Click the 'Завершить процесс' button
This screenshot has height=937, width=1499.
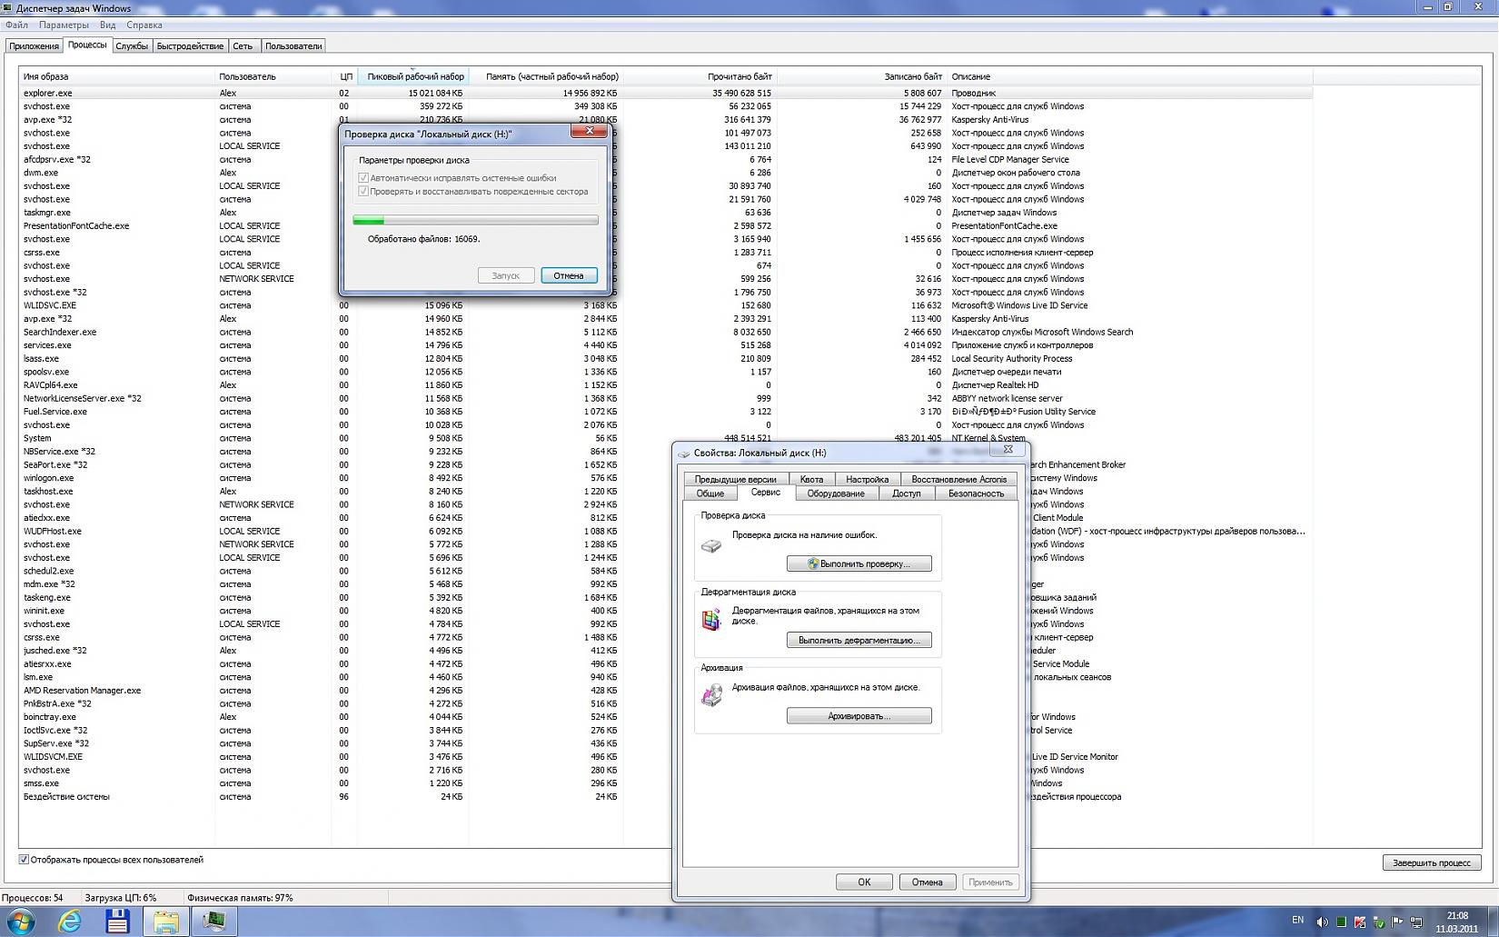[1431, 862]
